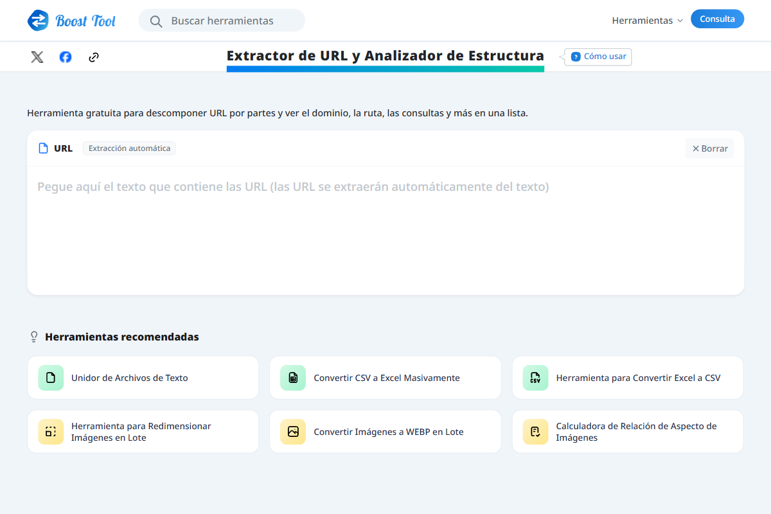Click the Consulta button
Image resolution: width=771 pixels, height=514 pixels.
pyautogui.click(x=717, y=19)
